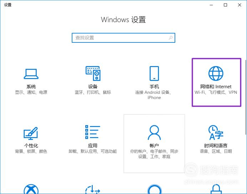Open the 个性化 paintbrush icon

[x=31, y=133]
